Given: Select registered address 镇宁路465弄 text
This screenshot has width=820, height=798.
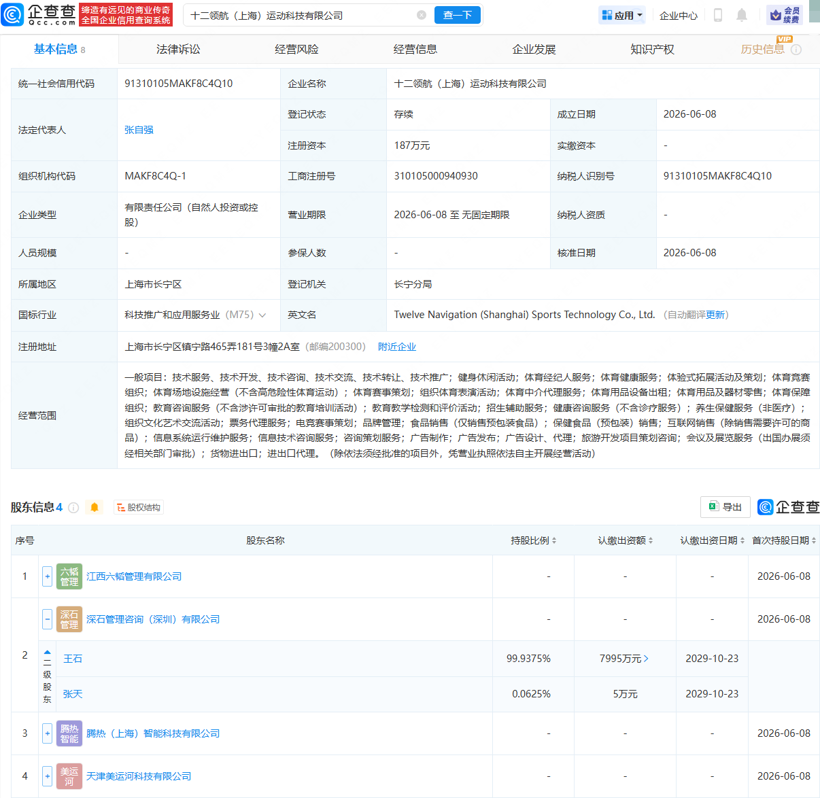Looking at the screenshot, I should [212, 347].
